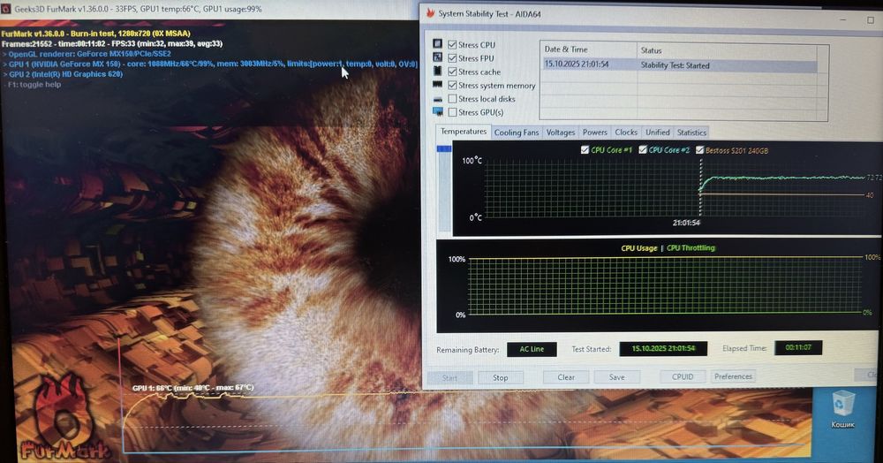
Task: Click the log list vertical scrollbar
Action: [822, 81]
